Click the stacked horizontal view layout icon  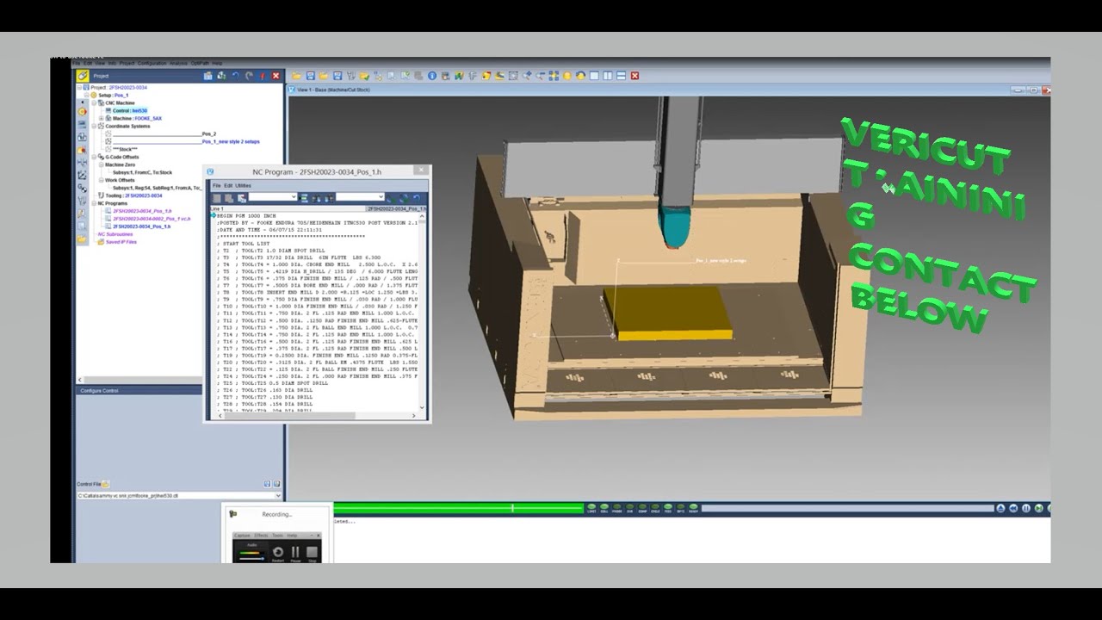pyautogui.click(x=622, y=76)
